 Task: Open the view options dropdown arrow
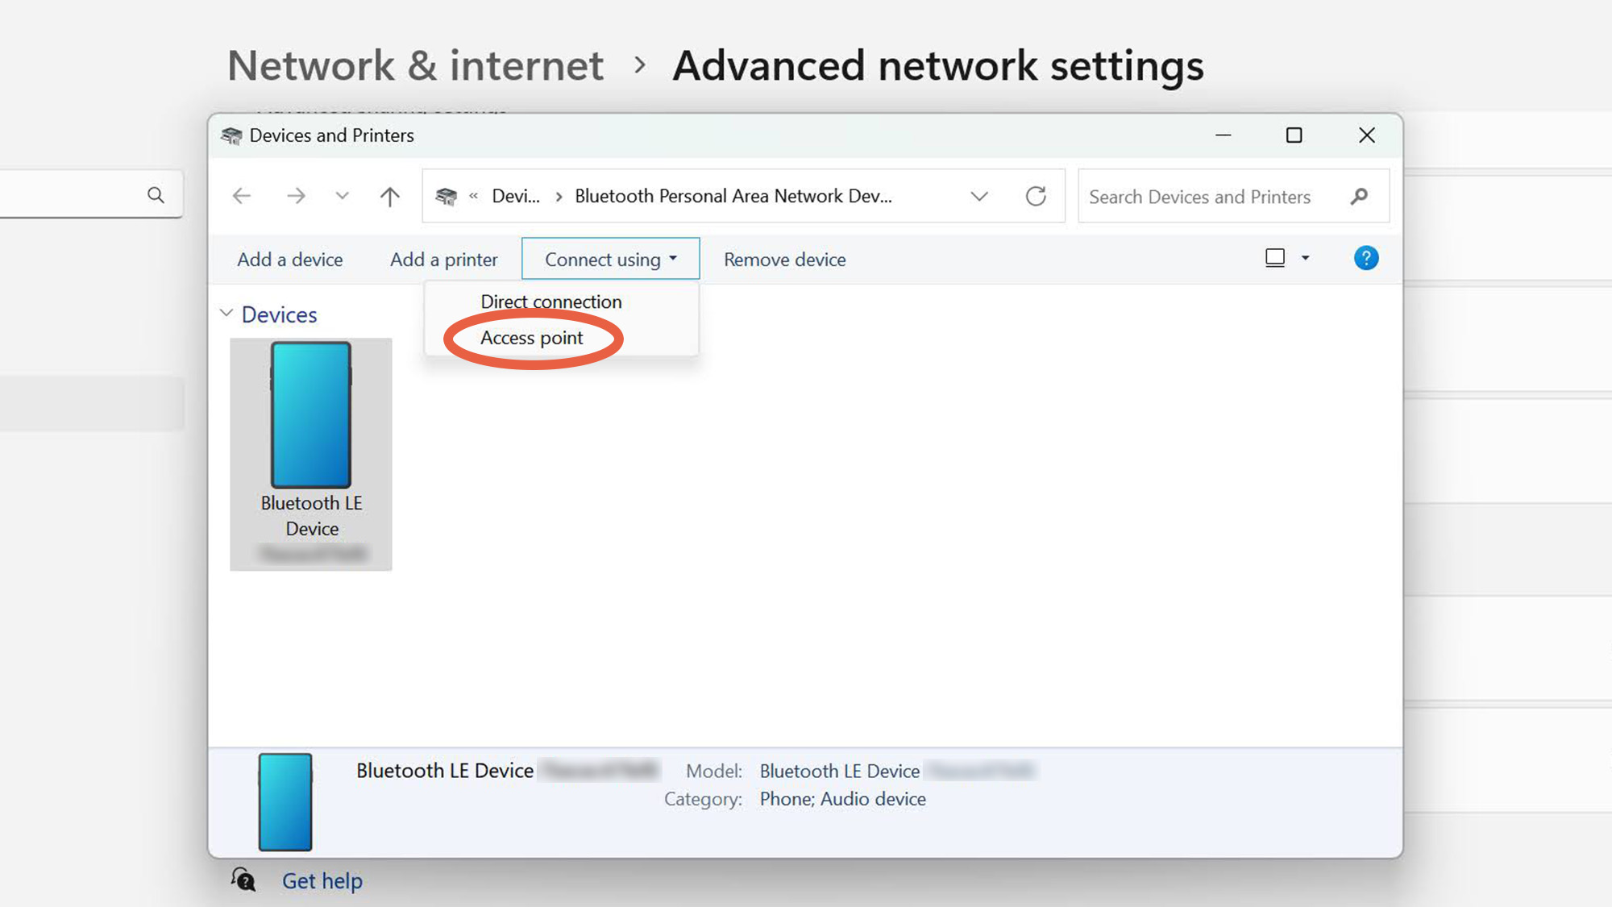[x=1306, y=259]
